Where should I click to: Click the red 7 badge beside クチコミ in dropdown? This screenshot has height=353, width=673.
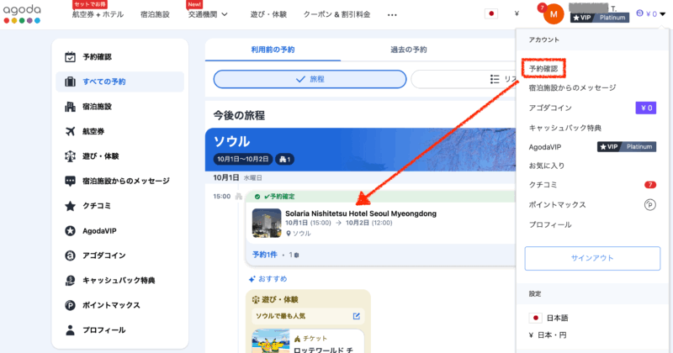click(x=649, y=185)
